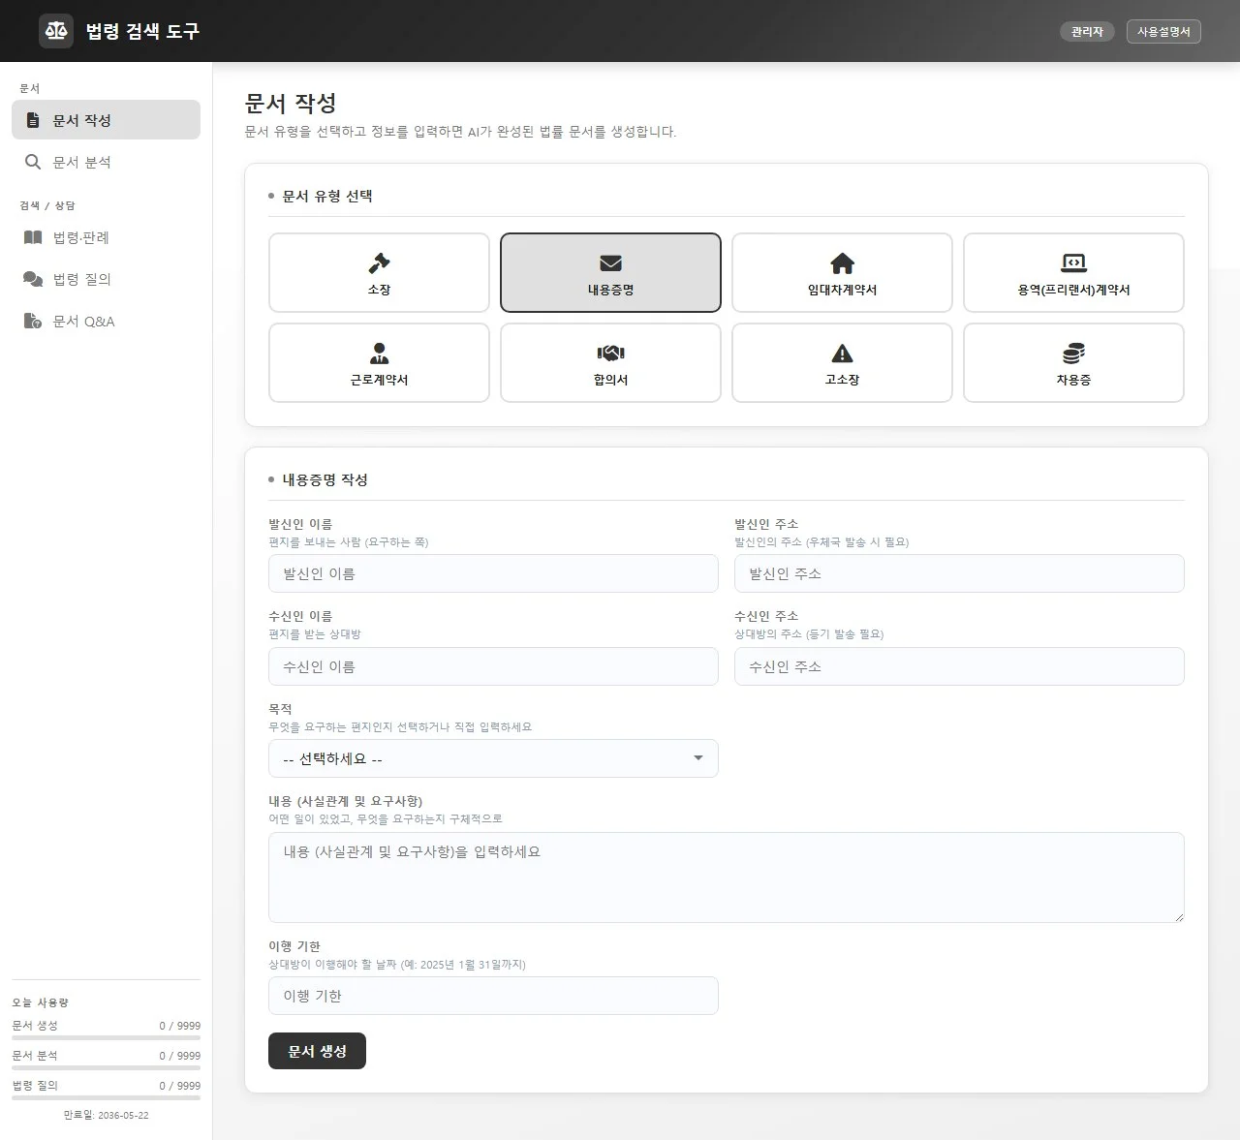Go to 법령 질의 in sidebar
1240x1140 pixels.
pyautogui.click(x=106, y=279)
